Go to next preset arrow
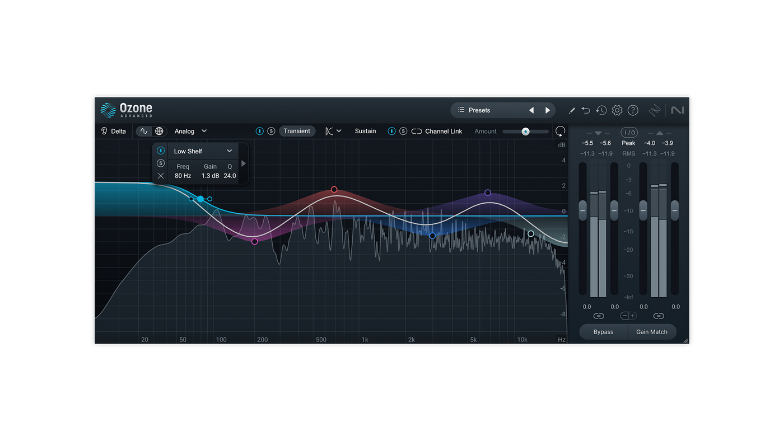Image resolution: width=784 pixels, height=441 pixels. 548,110
